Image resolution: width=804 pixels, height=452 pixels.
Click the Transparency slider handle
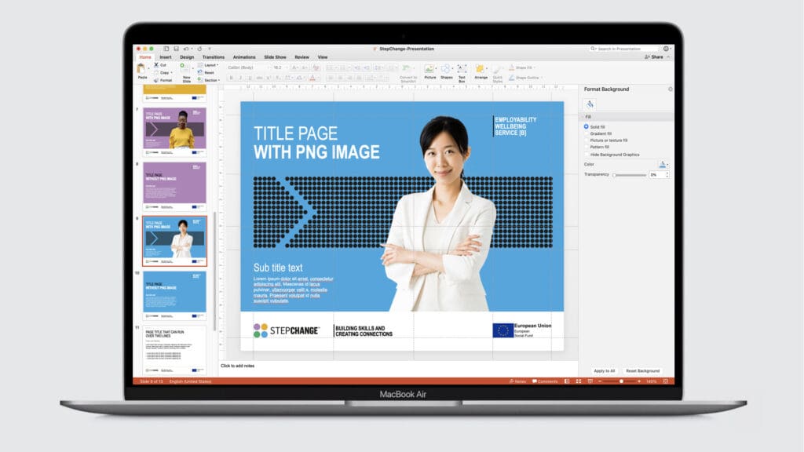pos(614,175)
